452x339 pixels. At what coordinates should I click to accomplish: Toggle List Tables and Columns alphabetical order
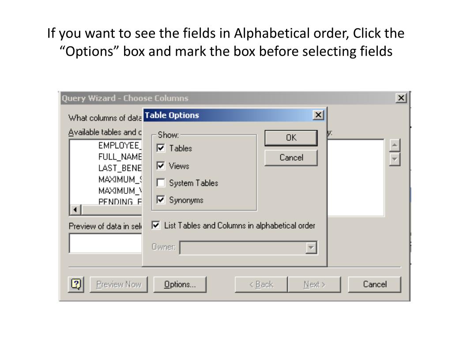(156, 225)
